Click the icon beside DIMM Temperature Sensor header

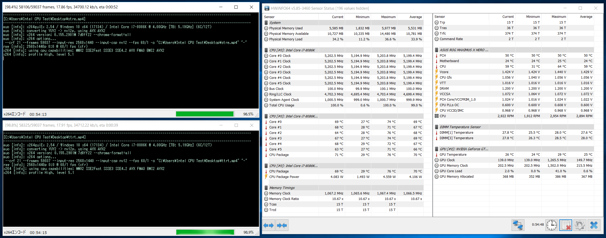coord(437,127)
